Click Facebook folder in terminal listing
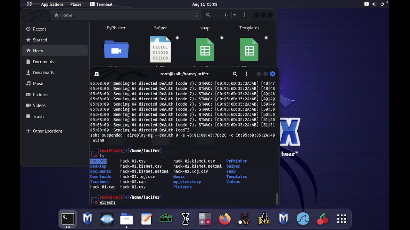Screen dimensions: 410x230 click(100, 182)
